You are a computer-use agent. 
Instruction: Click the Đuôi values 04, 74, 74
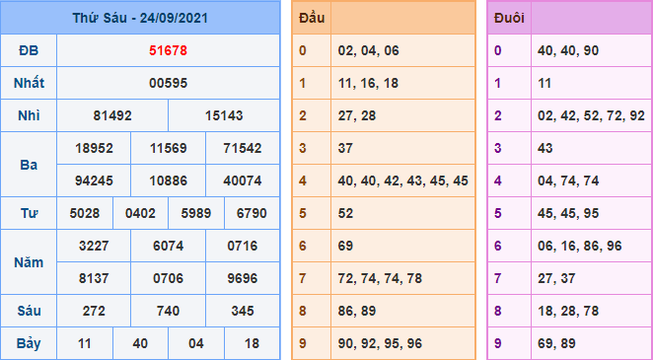[568, 180]
